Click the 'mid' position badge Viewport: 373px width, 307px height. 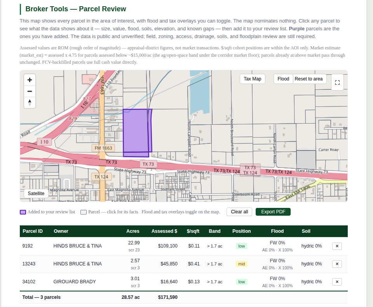point(241,264)
